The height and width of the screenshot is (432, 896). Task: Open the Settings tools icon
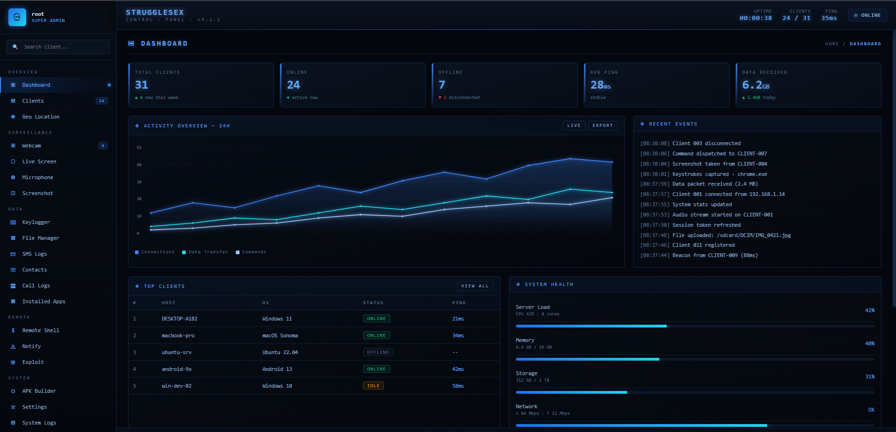point(13,407)
